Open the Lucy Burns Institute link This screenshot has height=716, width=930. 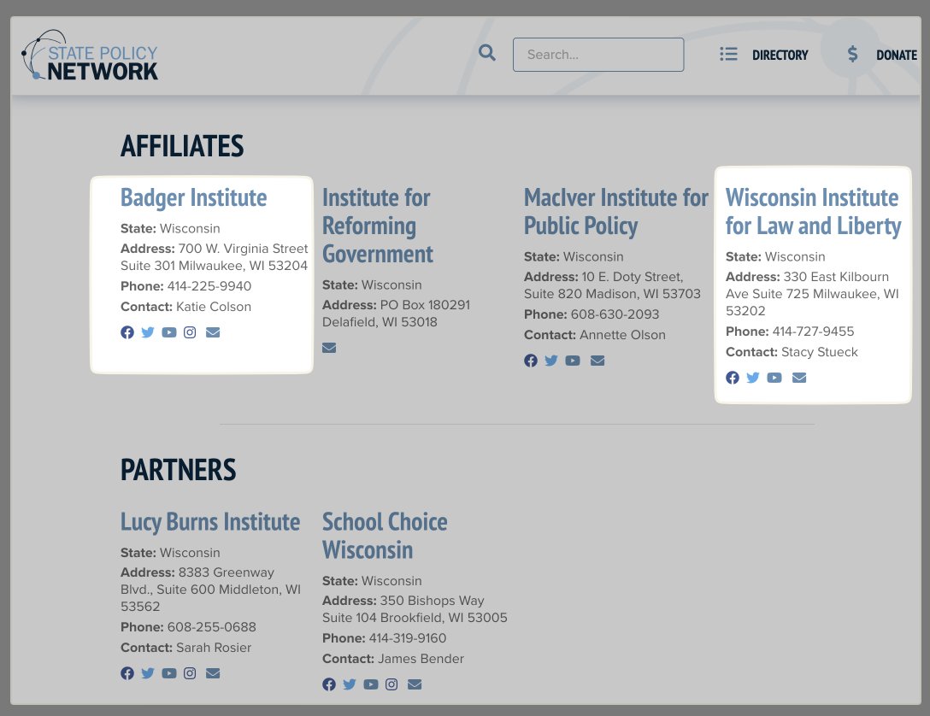point(210,521)
